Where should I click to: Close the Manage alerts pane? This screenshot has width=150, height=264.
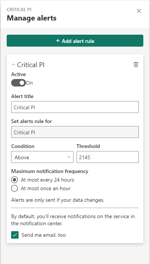pyautogui.click(x=139, y=11)
